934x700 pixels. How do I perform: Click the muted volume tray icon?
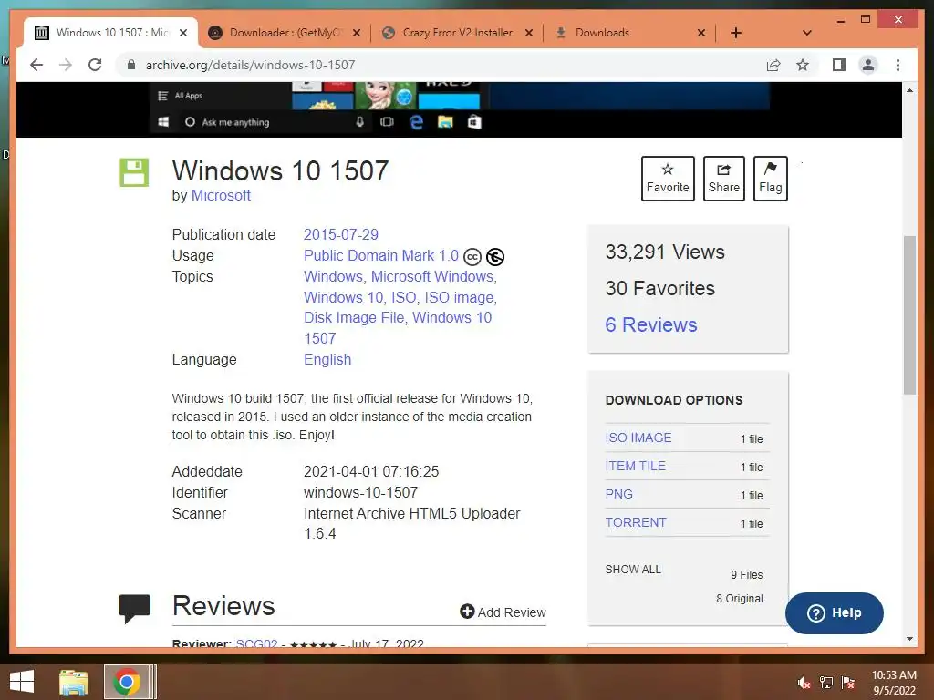804,683
